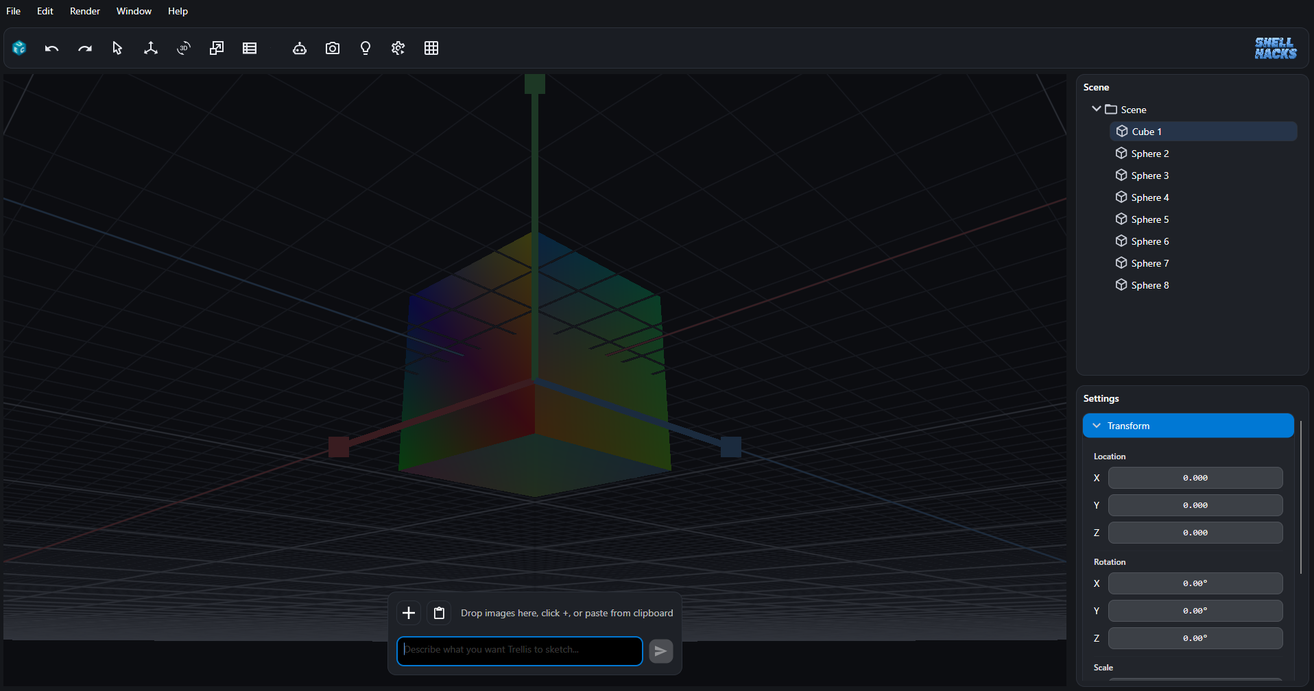Open the AI robot assistant tool
Viewport: 1314px width, 691px height.
[300, 48]
